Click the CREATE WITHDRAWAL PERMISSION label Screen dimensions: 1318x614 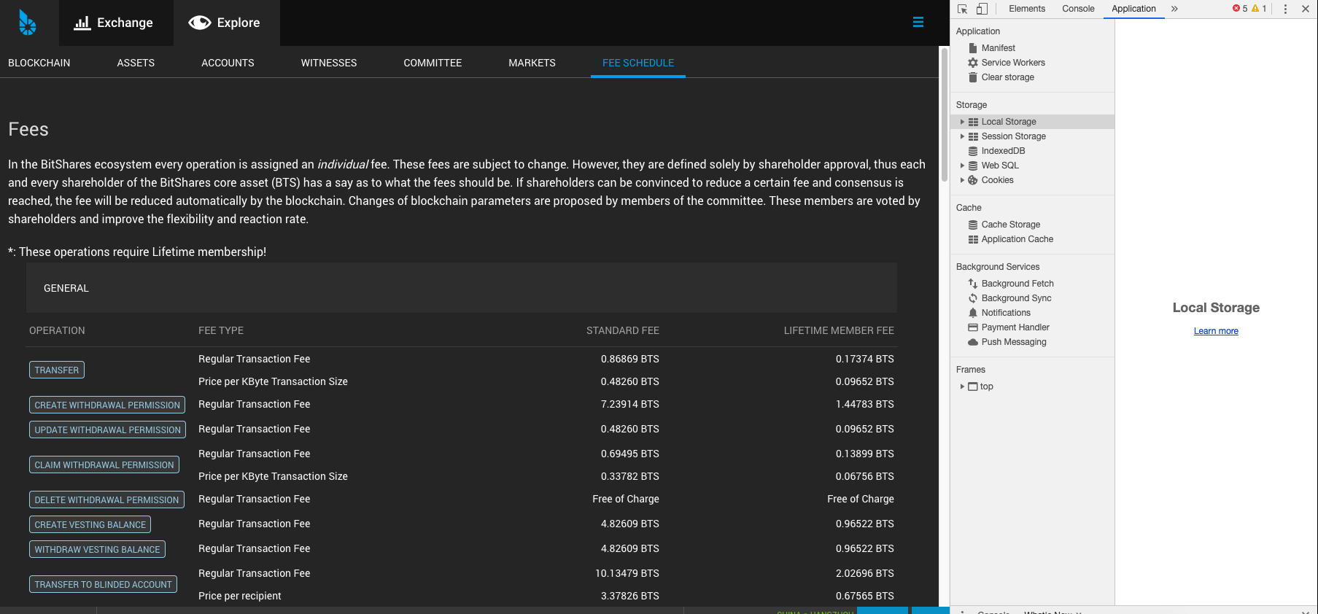(x=107, y=405)
